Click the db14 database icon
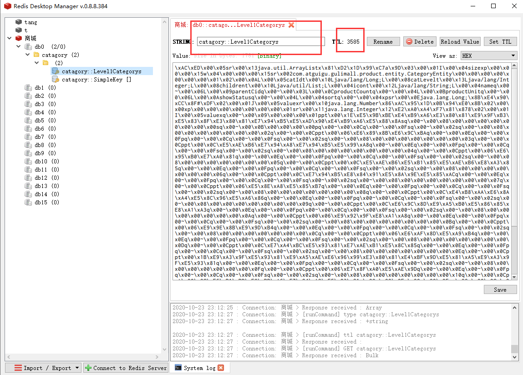 [x=28, y=194]
